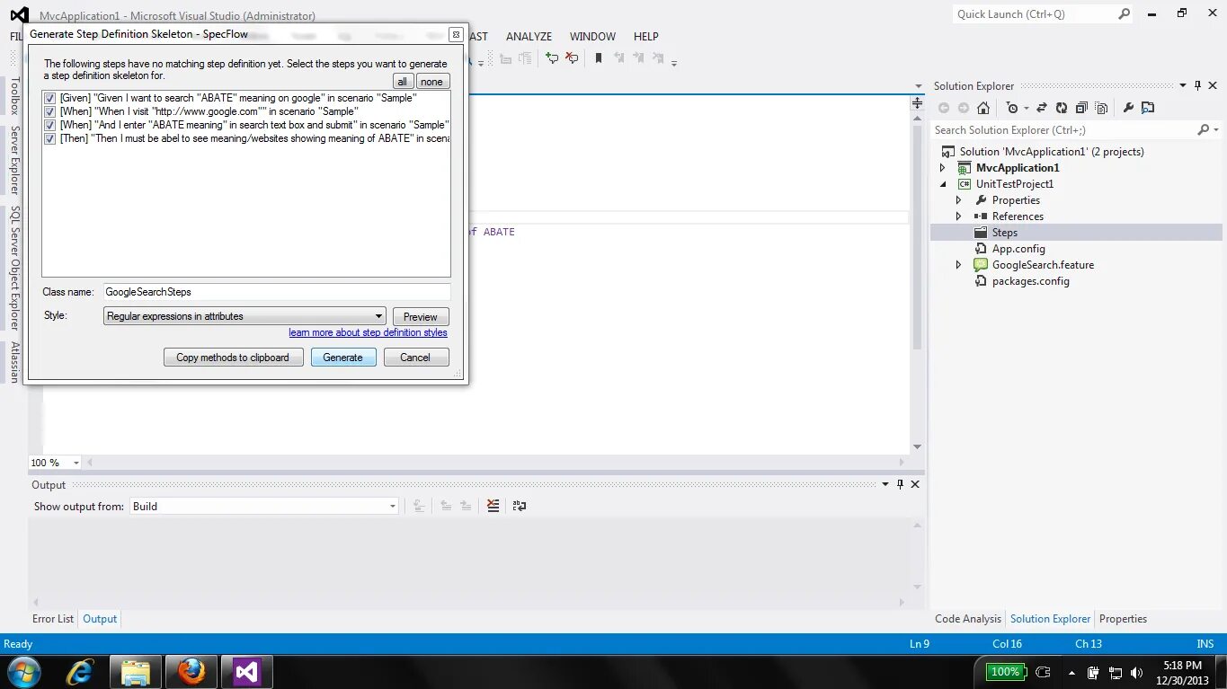This screenshot has width=1227, height=689.
Task: Click the Visual Studio taskbar icon
Action: coord(247,672)
